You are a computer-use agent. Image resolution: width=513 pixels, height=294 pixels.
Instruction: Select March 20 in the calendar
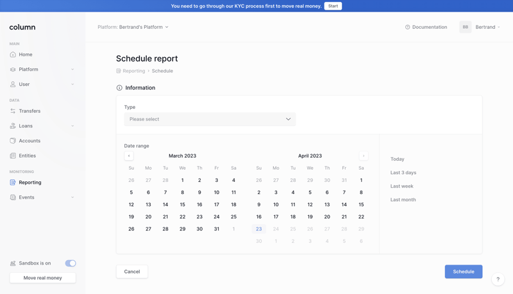pyautogui.click(x=148, y=217)
